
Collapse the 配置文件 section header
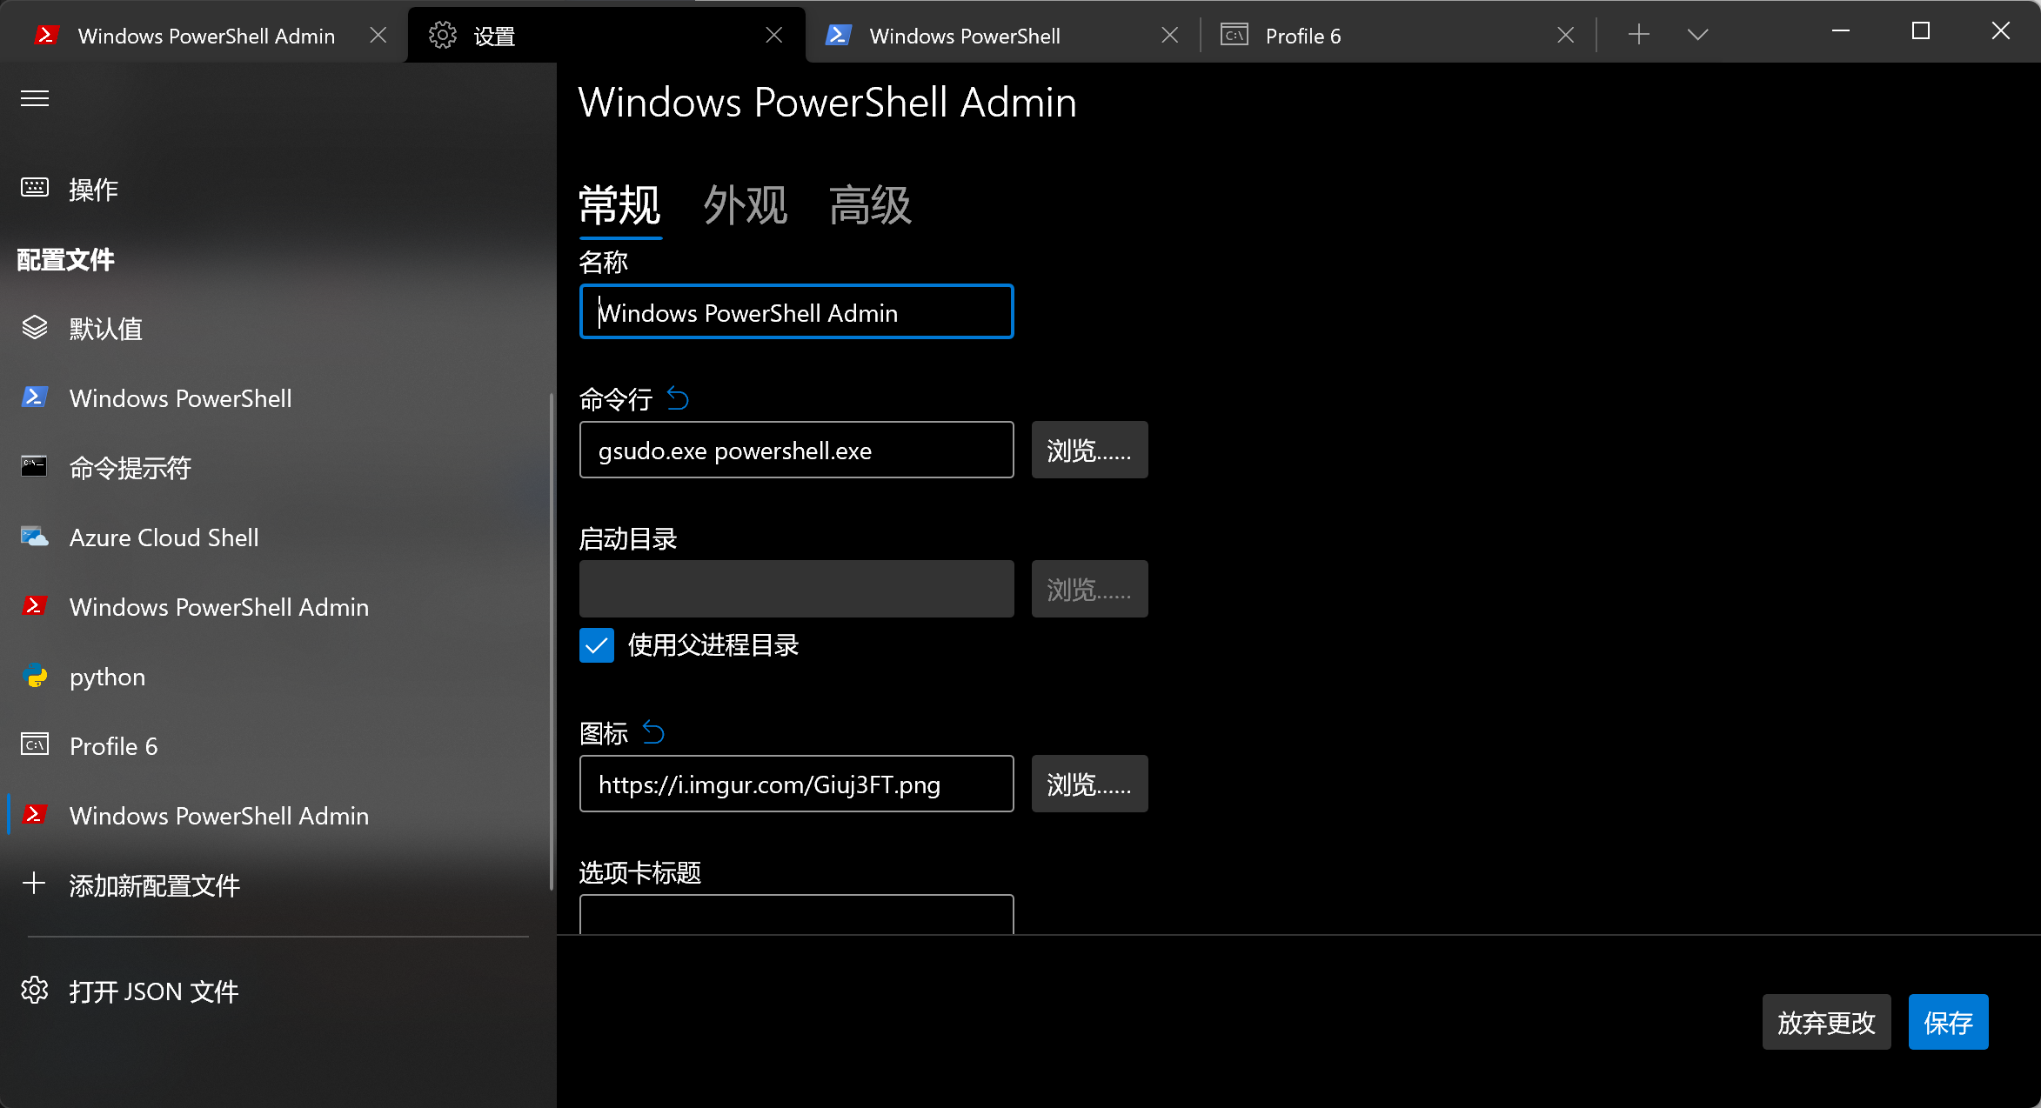(64, 259)
